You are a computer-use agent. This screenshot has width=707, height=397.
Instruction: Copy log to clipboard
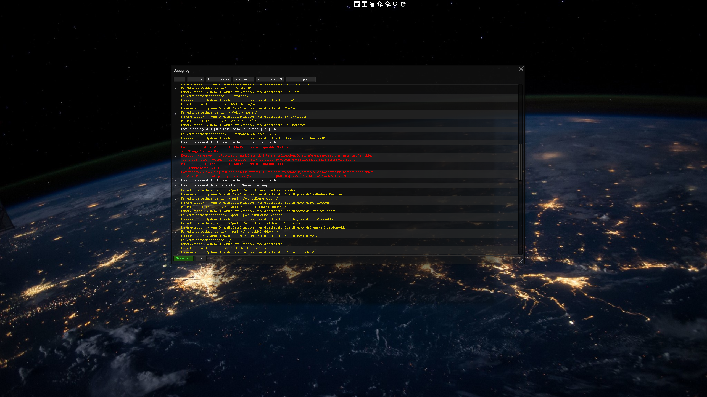[x=301, y=79]
